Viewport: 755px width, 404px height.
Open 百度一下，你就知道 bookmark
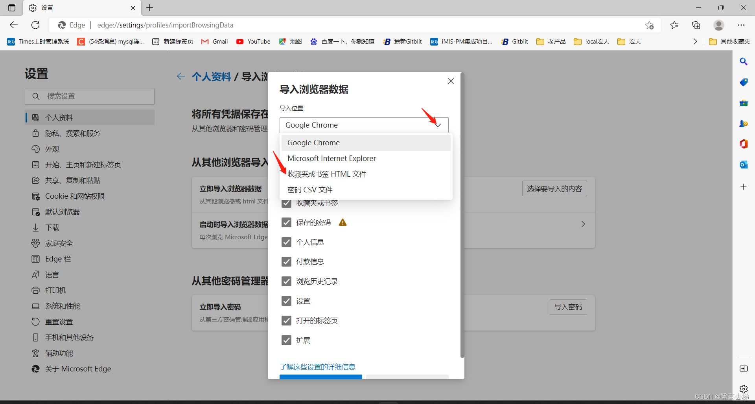tap(342, 42)
